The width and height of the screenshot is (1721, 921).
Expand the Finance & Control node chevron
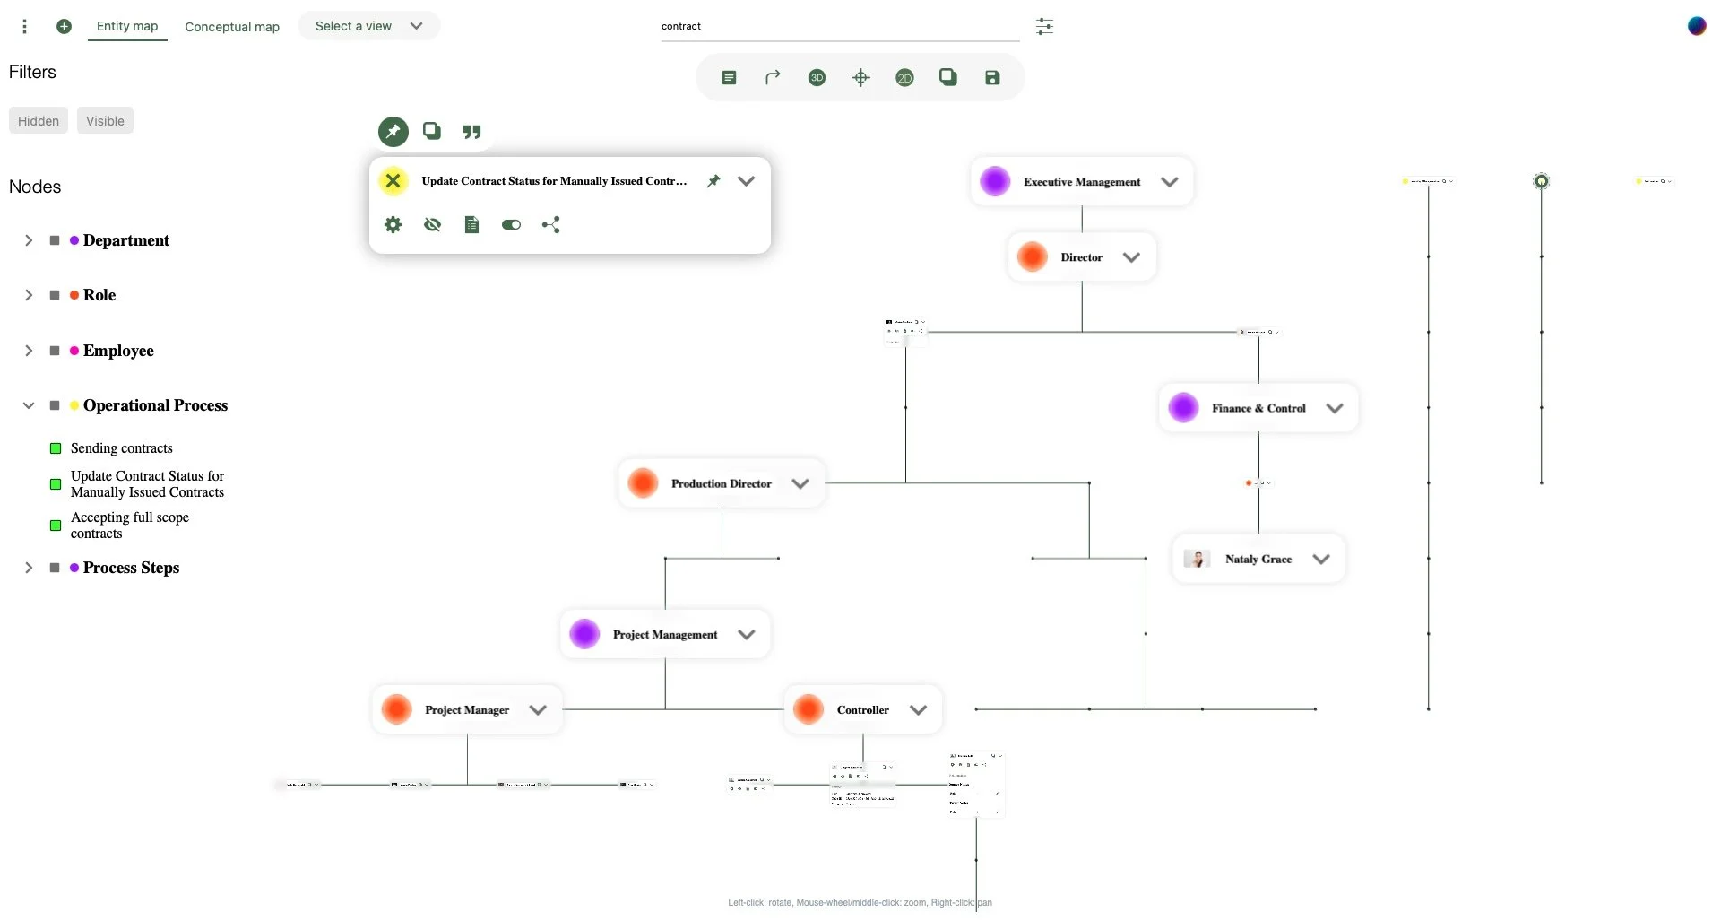click(x=1334, y=407)
